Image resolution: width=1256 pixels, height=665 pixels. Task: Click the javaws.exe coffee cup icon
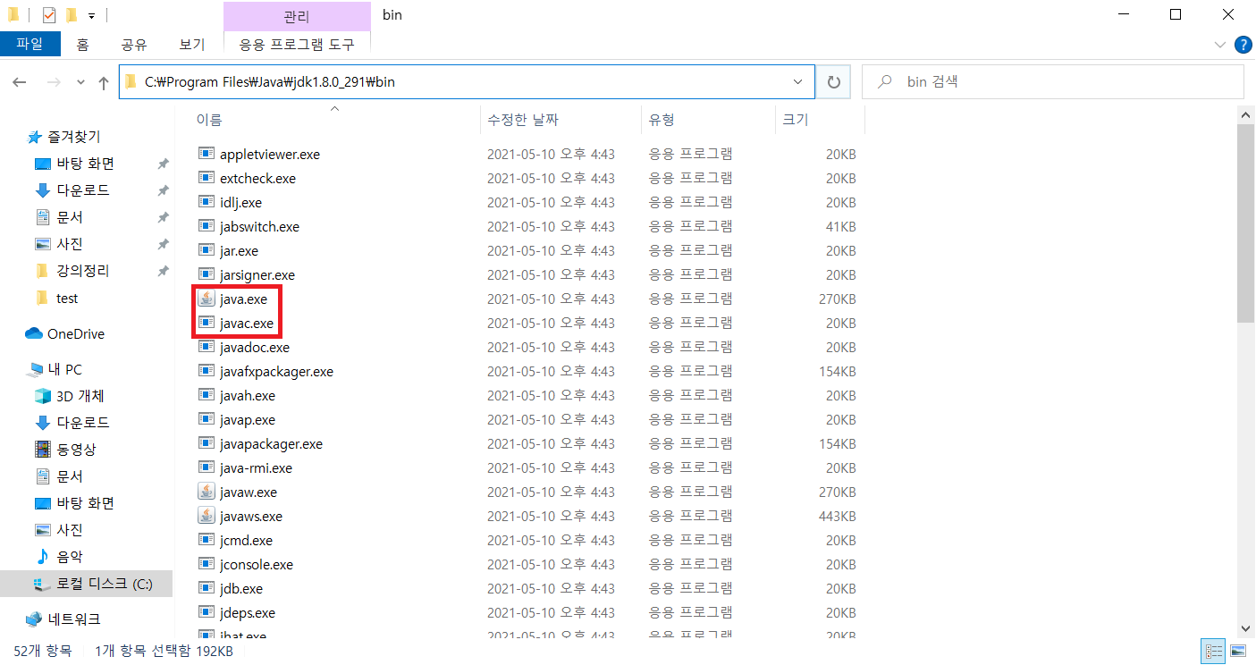coord(207,516)
